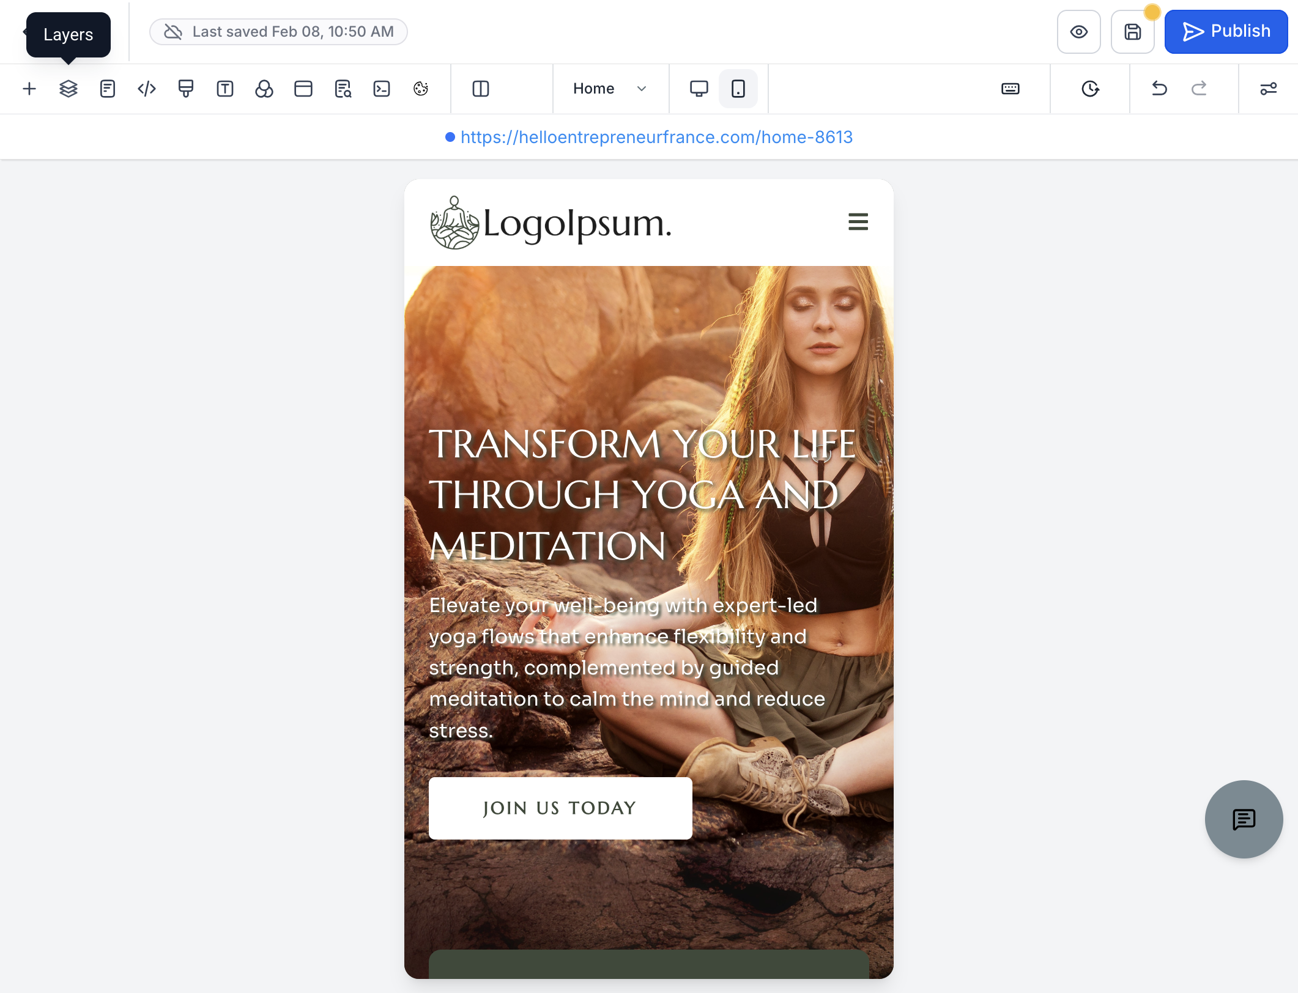This screenshot has height=993, width=1298.
Task: Open the terminal console icon
Action: pyautogui.click(x=382, y=89)
